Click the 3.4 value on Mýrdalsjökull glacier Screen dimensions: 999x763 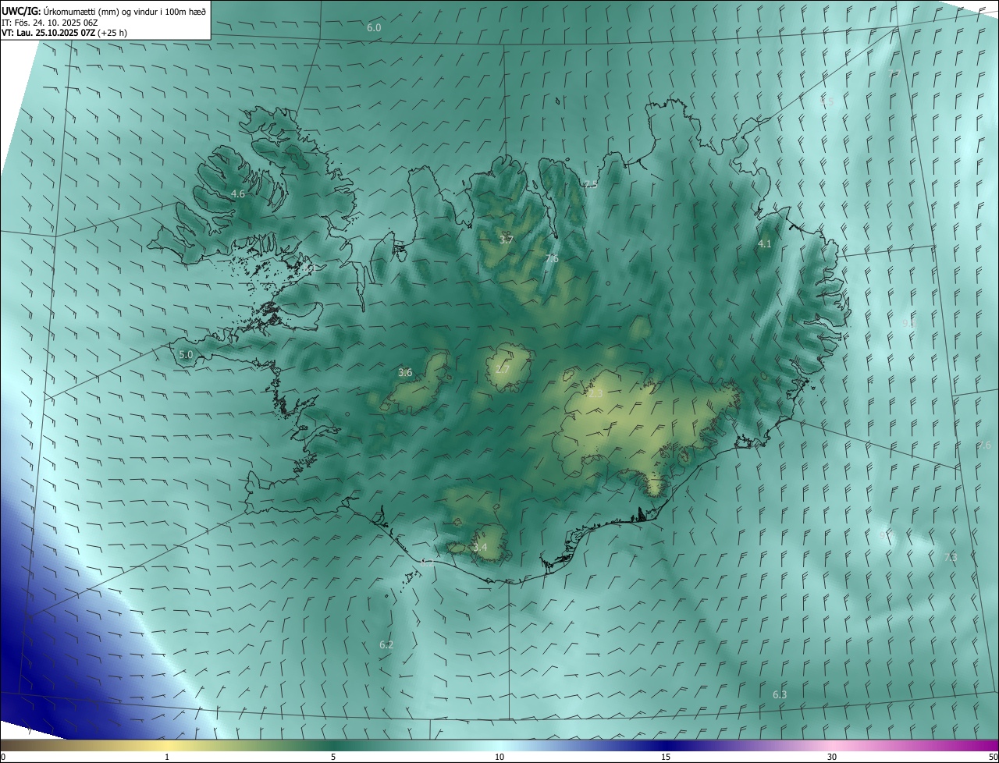pos(480,548)
